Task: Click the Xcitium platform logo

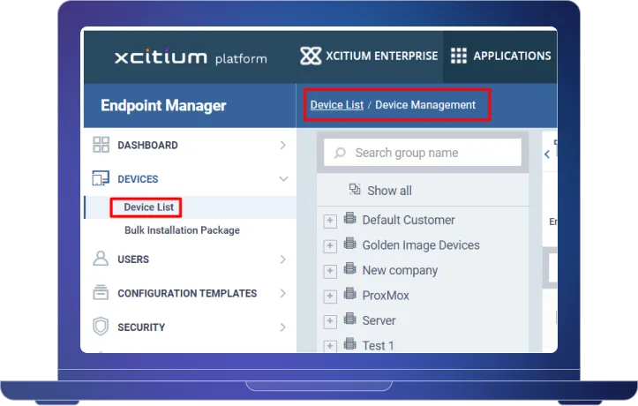Action: click(190, 57)
